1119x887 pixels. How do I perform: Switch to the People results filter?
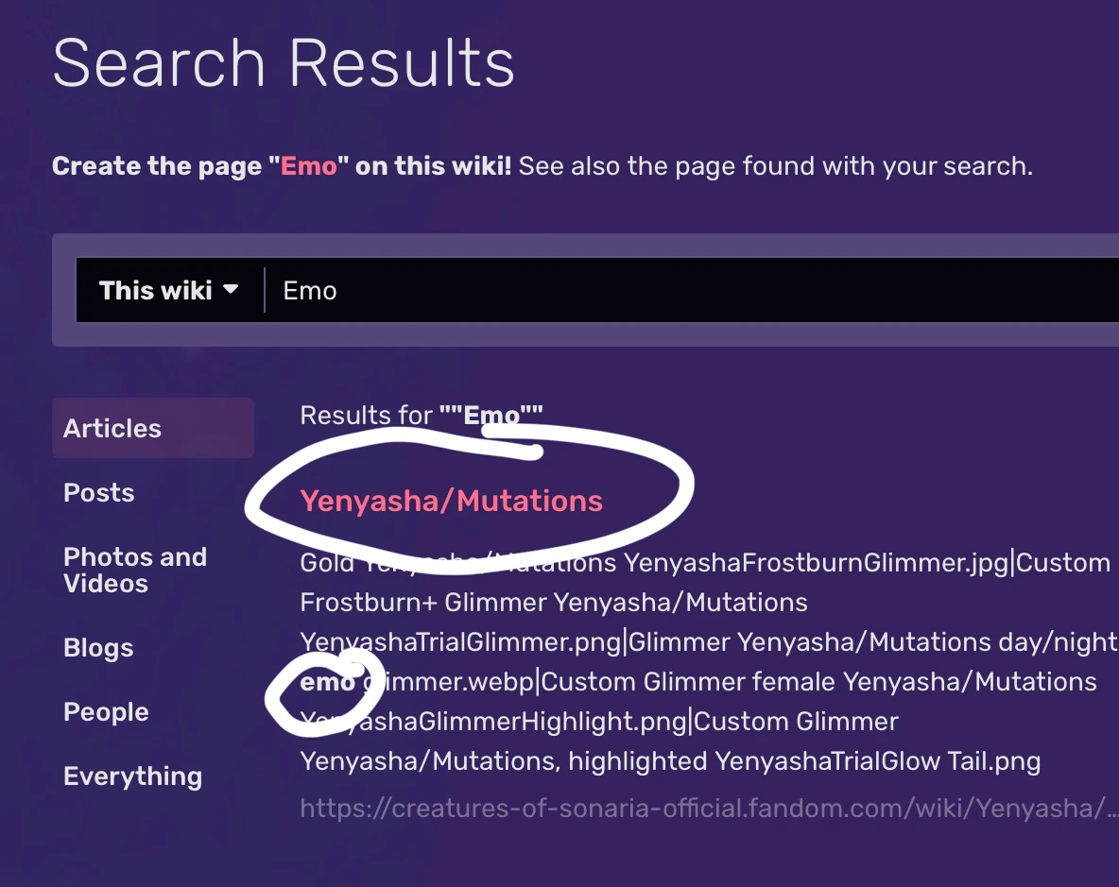105,712
